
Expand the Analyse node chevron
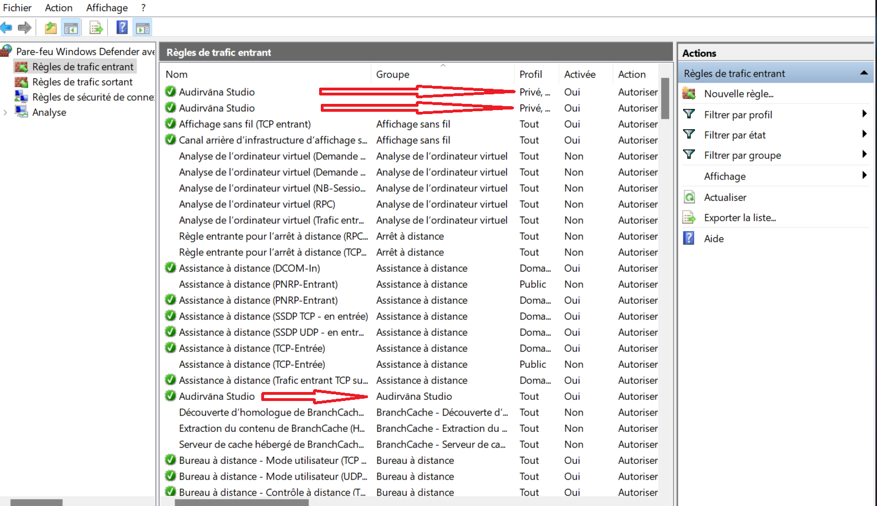[6, 112]
